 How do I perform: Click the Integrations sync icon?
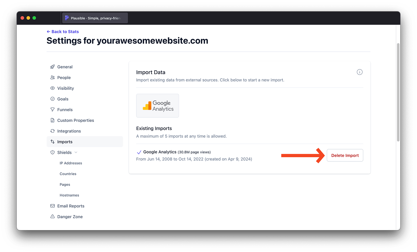[x=53, y=131]
